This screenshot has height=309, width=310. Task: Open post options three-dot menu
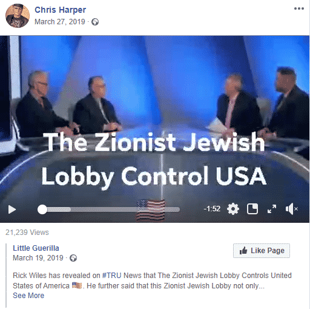click(299, 8)
